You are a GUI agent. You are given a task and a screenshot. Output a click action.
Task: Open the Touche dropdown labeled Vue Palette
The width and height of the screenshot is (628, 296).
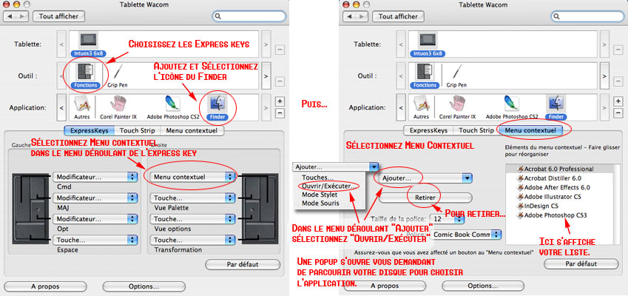pos(194,198)
